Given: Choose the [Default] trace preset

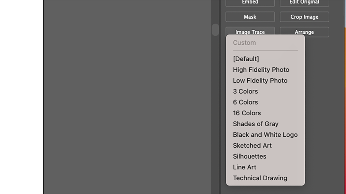Looking at the screenshot, I should (x=246, y=59).
